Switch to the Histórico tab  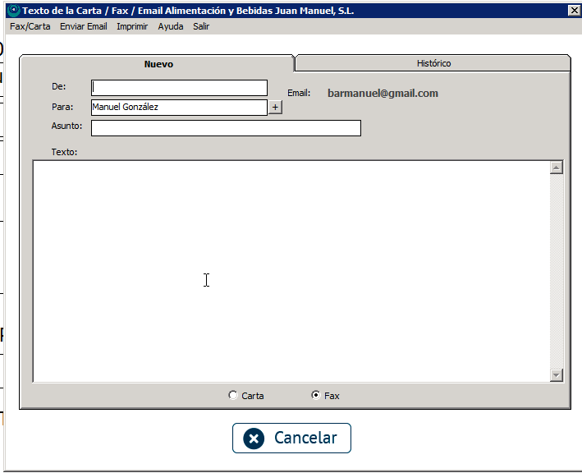pyautogui.click(x=433, y=63)
